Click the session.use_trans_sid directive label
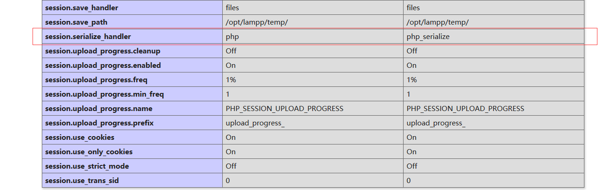The width and height of the screenshot is (603, 190). (82, 180)
